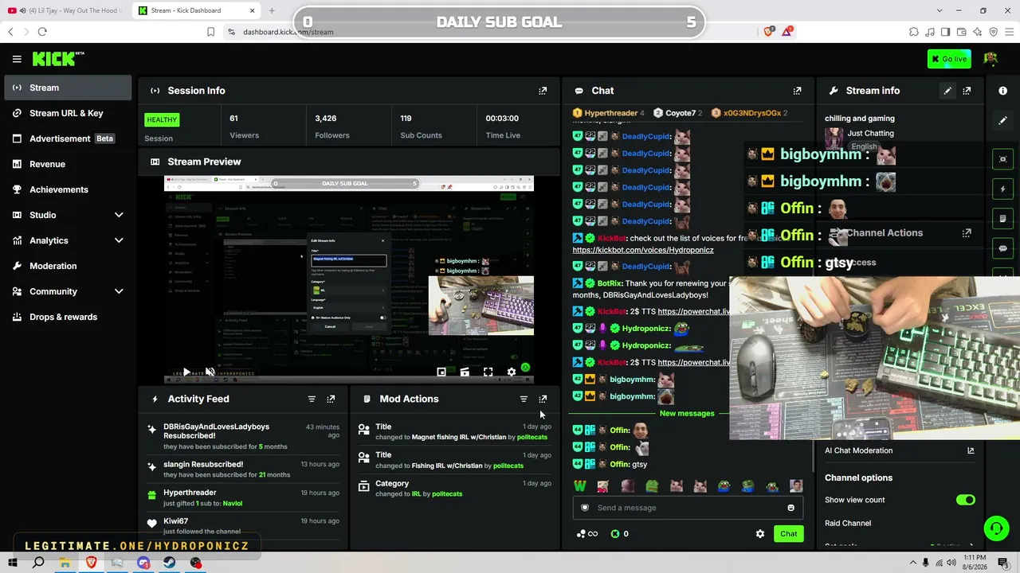Make the stream preview fullscreen
Viewport: 1020px width, 573px height.
coord(488,372)
